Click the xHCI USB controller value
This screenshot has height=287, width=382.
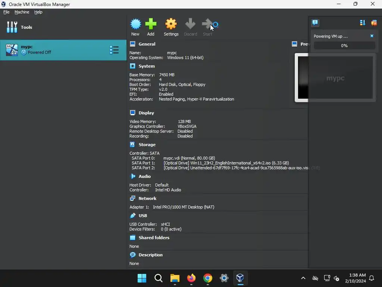click(165, 224)
